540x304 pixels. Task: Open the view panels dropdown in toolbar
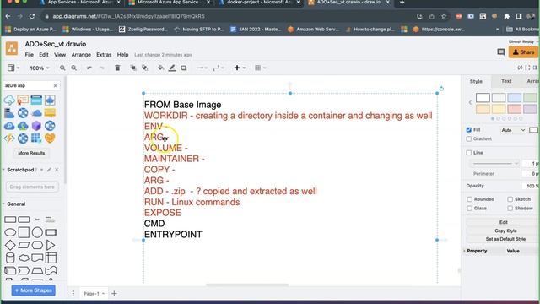[13, 68]
